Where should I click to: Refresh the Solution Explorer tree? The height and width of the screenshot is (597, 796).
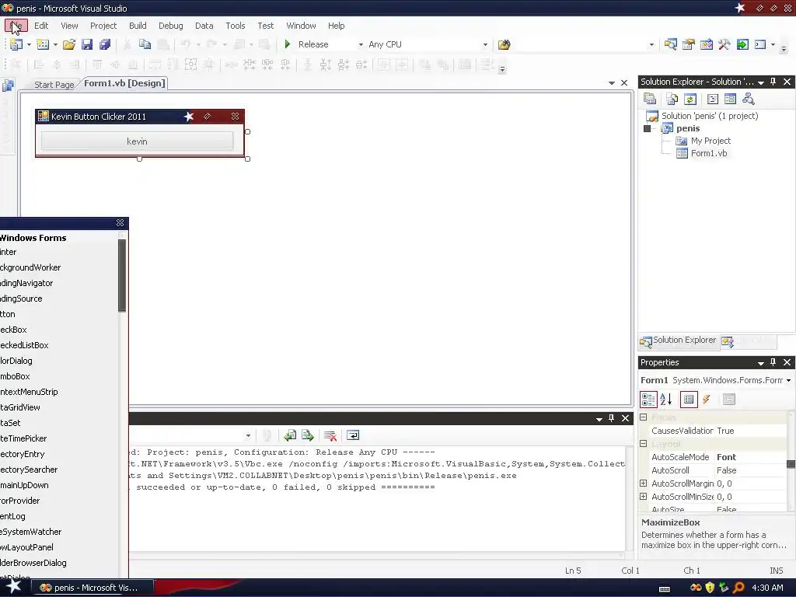690,99
